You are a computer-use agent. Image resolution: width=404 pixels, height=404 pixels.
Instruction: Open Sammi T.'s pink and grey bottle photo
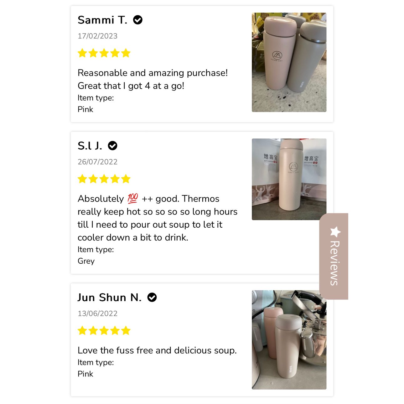coord(289,62)
